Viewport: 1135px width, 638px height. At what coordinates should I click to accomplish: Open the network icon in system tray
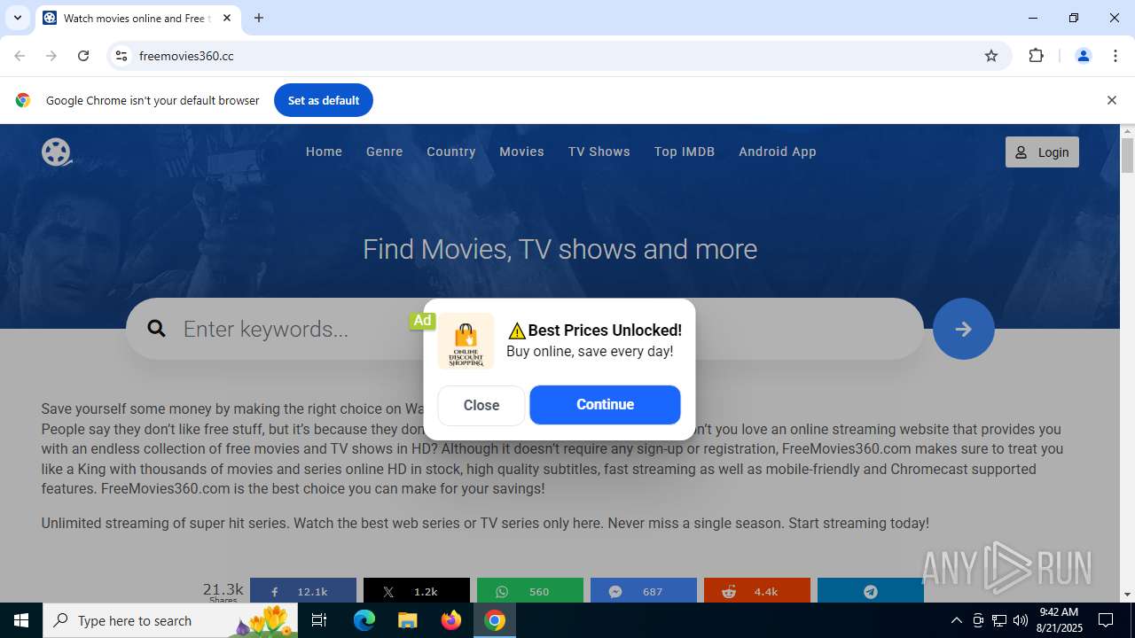click(999, 620)
